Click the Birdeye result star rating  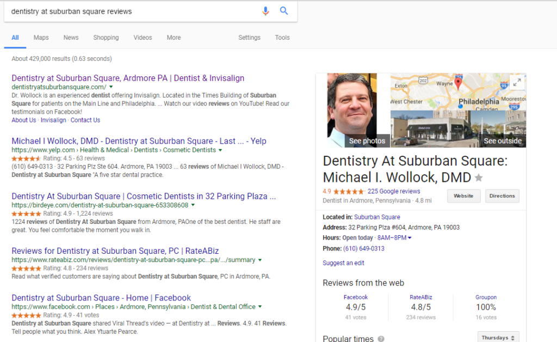[26, 213]
